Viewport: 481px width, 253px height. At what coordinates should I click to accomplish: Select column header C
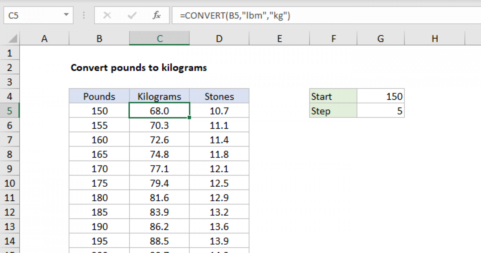[x=159, y=38]
